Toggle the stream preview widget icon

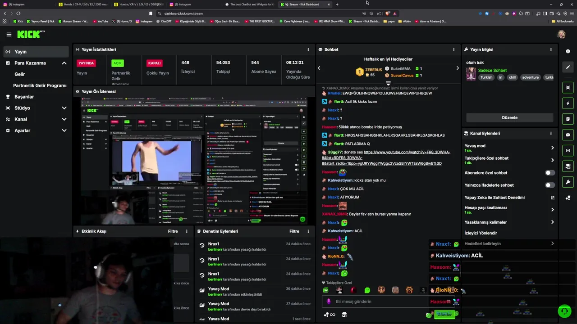pyautogui.click(x=568, y=87)
